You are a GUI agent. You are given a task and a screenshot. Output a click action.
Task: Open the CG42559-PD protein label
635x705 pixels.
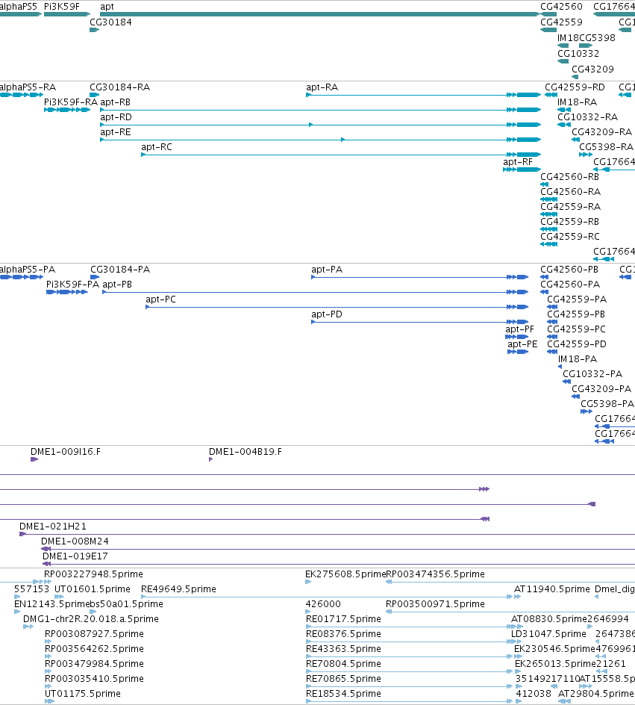click(577, 344)
